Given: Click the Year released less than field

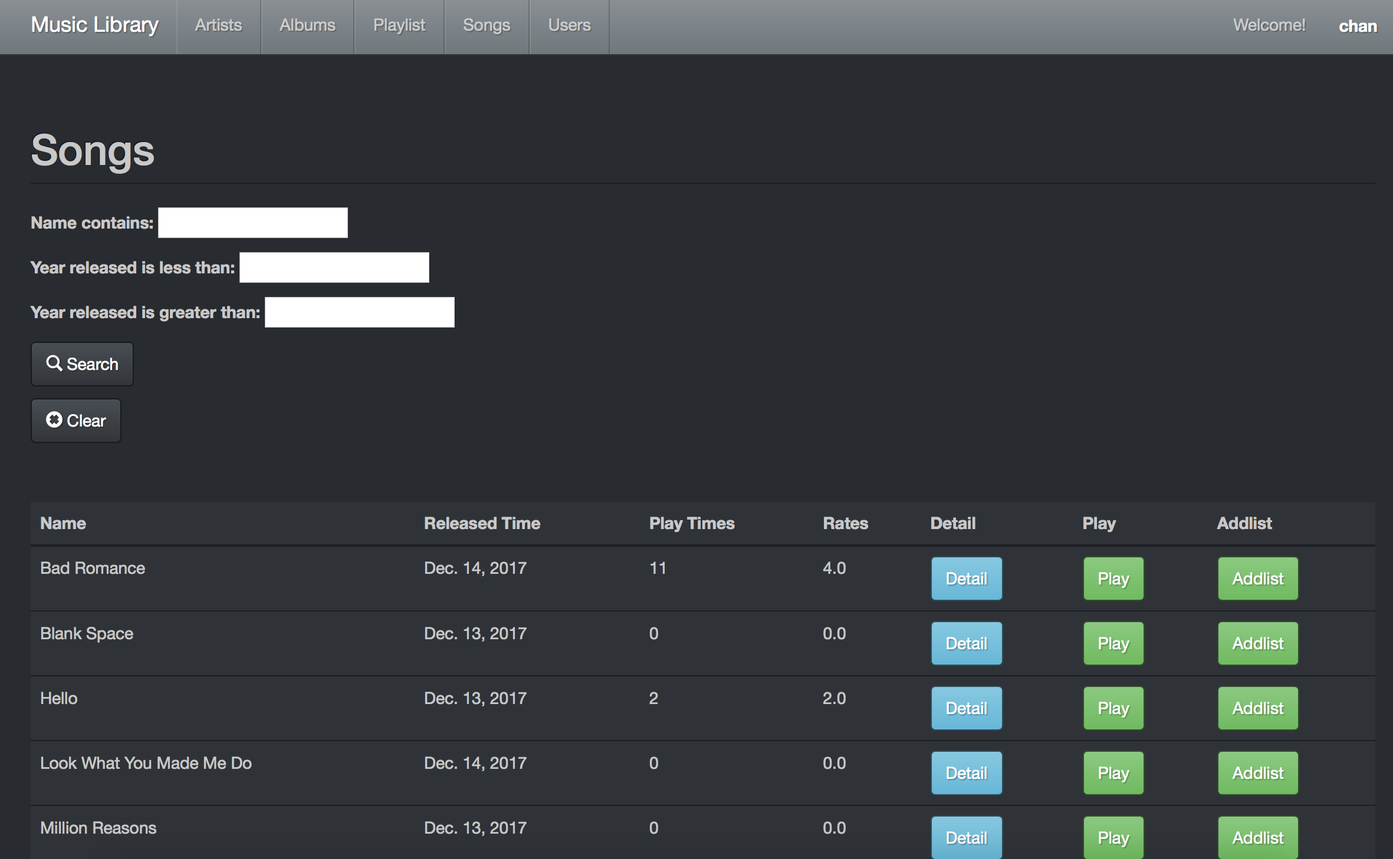Looking at the screenshot, I should tap(334, 267).
